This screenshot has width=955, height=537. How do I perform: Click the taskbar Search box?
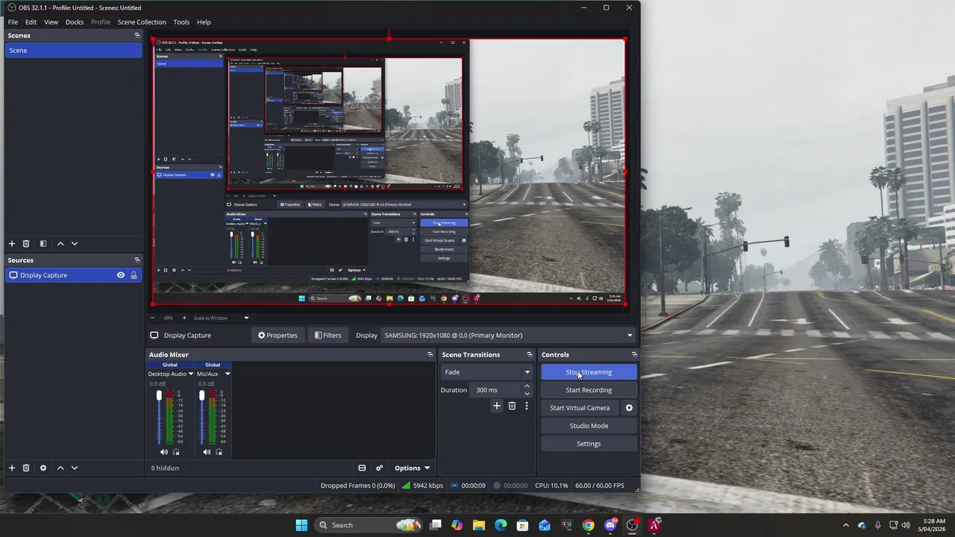[x=369, y=525]
